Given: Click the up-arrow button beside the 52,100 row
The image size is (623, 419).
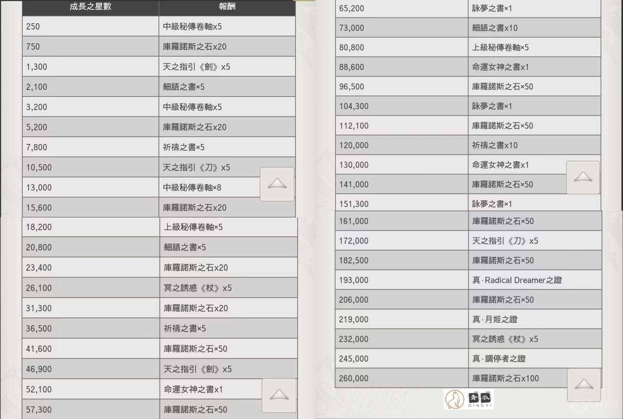Looking at the screenshot, I should click(x=279, y=395).
